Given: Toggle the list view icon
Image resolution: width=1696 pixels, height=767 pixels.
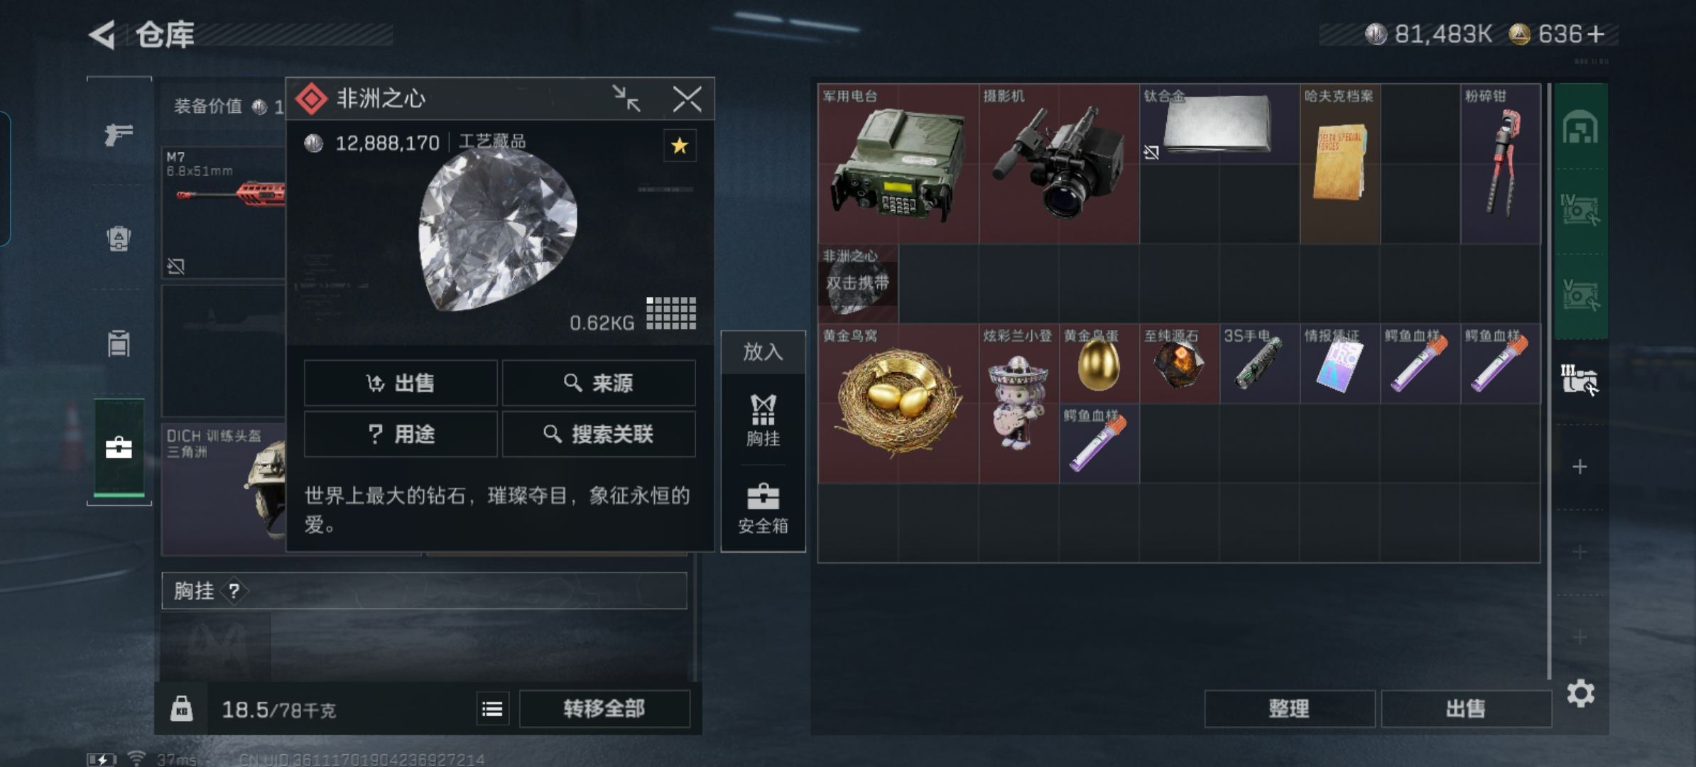Looking at the screenshot, I should pyautogui.click(x=492, y=709).
